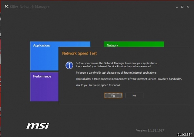194x137 pixels.
Task: Click 'To begin a bandwidth test' sentence
Action: (x=116, y=72)
